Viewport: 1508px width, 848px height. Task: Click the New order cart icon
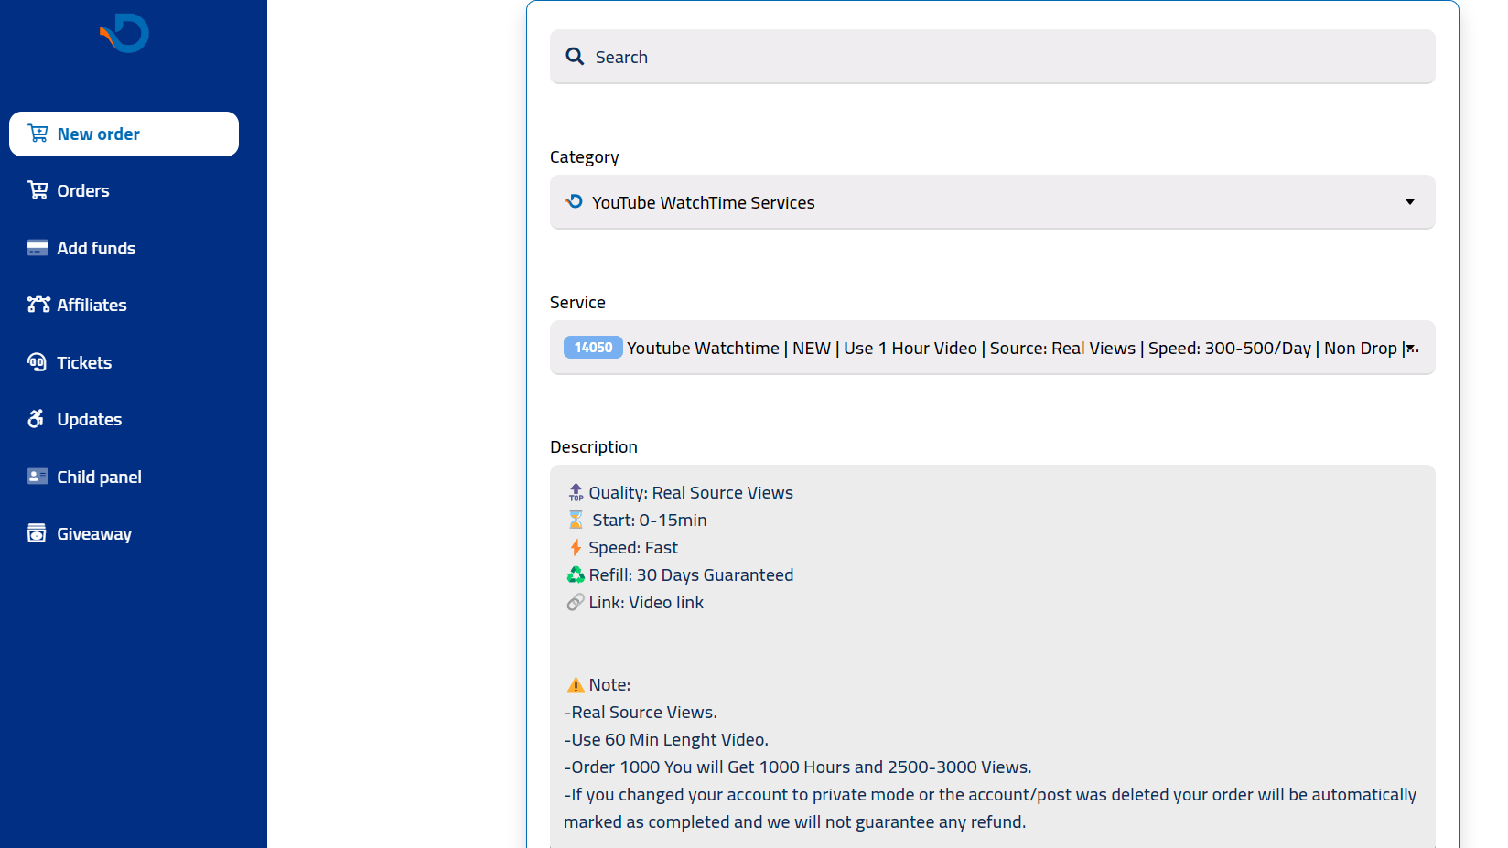(x=38, y=134)
